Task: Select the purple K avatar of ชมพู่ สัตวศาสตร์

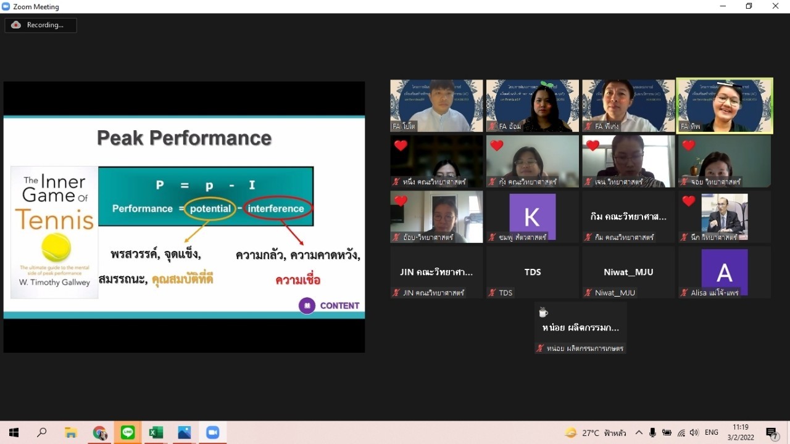Action: pos(532,216)
